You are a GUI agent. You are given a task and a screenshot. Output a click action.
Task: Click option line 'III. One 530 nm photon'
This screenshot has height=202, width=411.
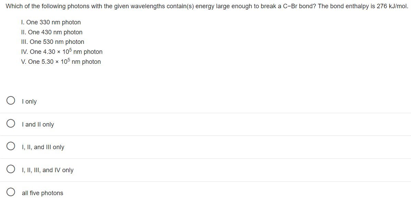(52, 41)
